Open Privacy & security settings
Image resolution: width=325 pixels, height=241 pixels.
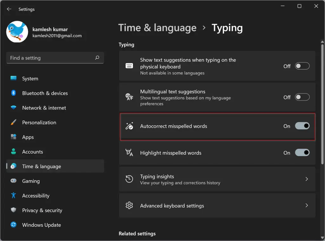(42, 210)
